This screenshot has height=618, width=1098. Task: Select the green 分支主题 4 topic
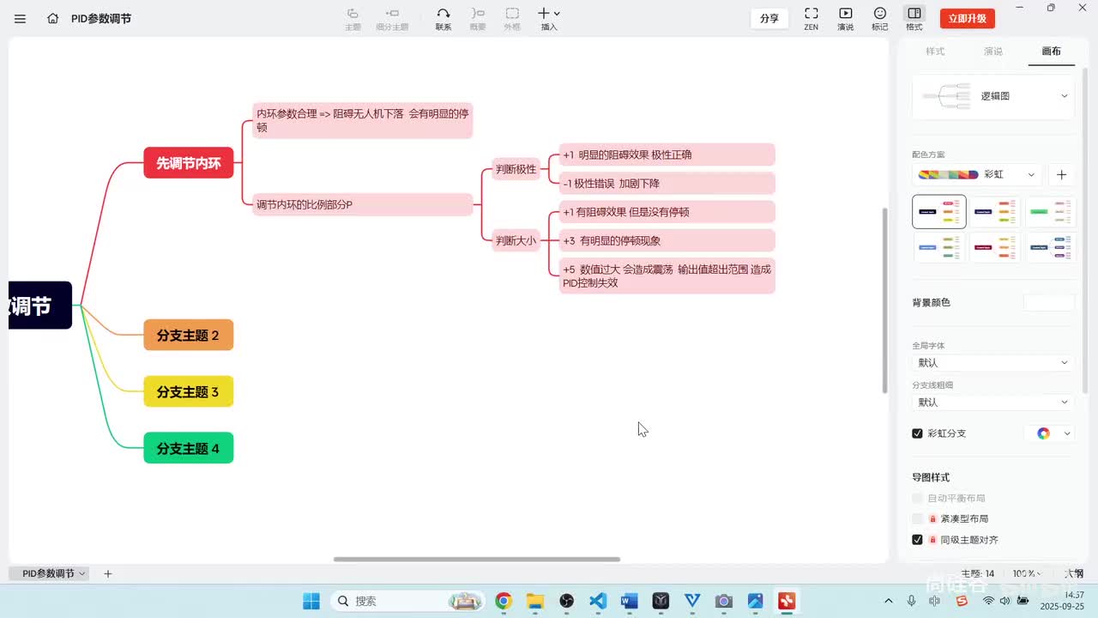click(189, 448)
